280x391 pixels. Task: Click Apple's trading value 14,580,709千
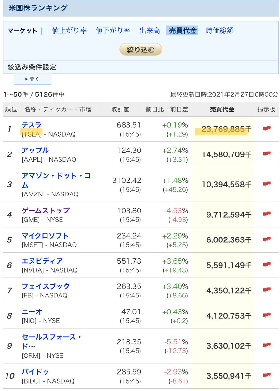click(x=226, y=154)
